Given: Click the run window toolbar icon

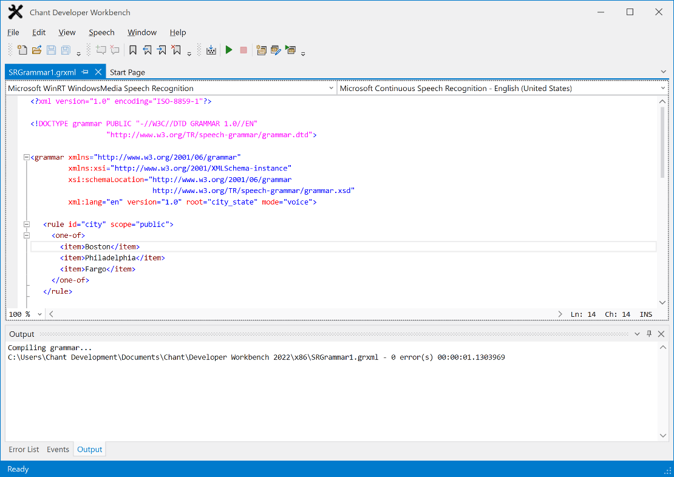Looking at the screenshot, I should point(291,50).
